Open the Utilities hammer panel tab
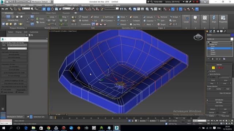The height and width of the screenshot is (131, 234). click(x=225, y=31)
